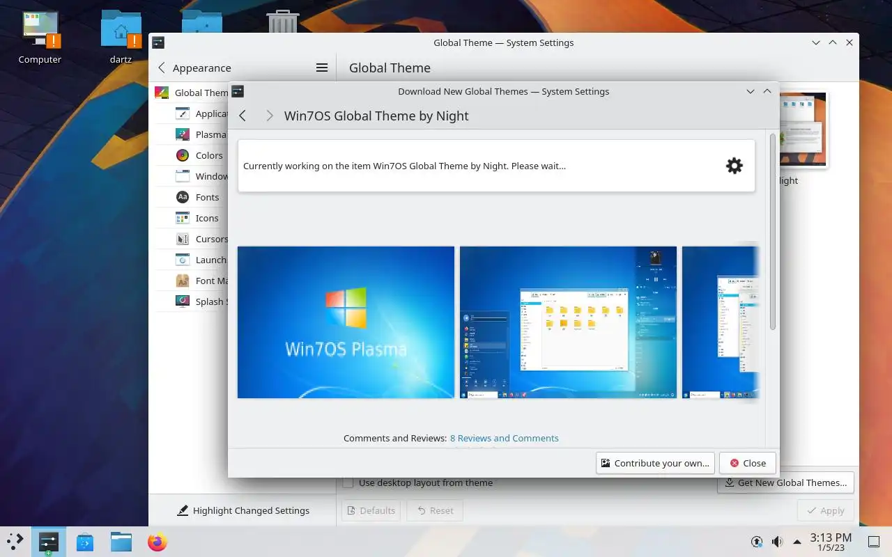Click the 'Appearance' header text
This screenshot has height=557, width=892.
tap(201, 68)
